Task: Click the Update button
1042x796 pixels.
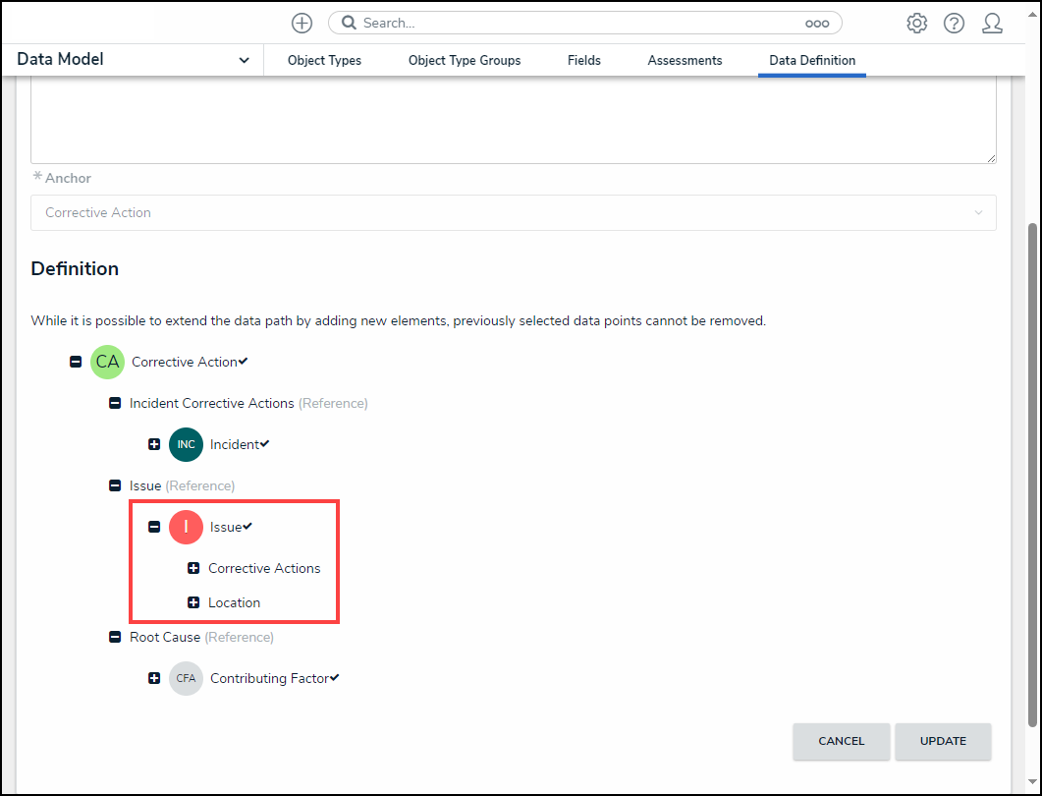Action: tap(943, 741)
